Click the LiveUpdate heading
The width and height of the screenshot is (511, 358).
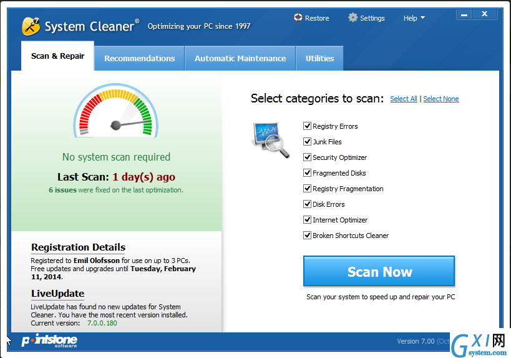pyautogui.click(x=57, y=294)
